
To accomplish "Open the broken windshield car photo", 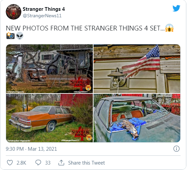I will click(137, 118).
